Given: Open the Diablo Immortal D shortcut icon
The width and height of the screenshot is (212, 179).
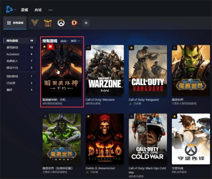Looking at the screenshot, I should tap(74, 23).
